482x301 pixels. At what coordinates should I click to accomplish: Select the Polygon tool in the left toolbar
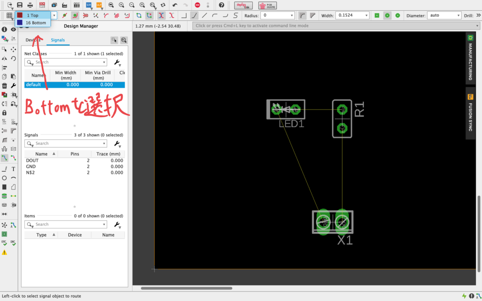point(14,187)
